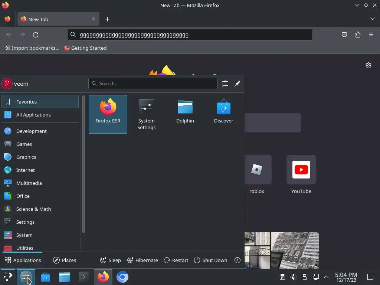The width and height of the screenshot is (380, 285).
Task: Open network connections tray icon
Action: coord(316,277)
